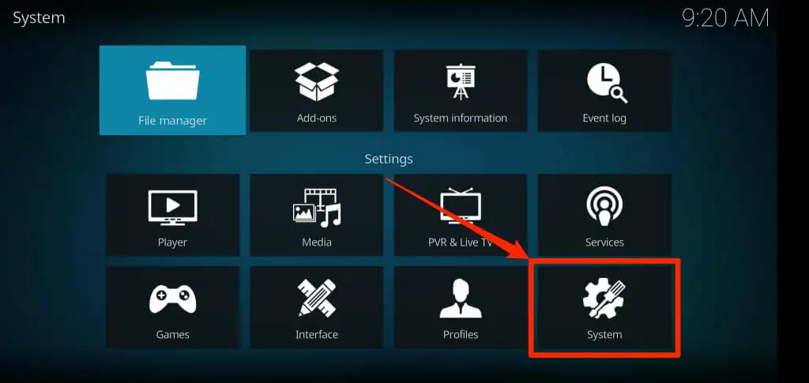Select the Games controller icon
Image resolution: width=809 pixels, height=383 pixels.
172,299
